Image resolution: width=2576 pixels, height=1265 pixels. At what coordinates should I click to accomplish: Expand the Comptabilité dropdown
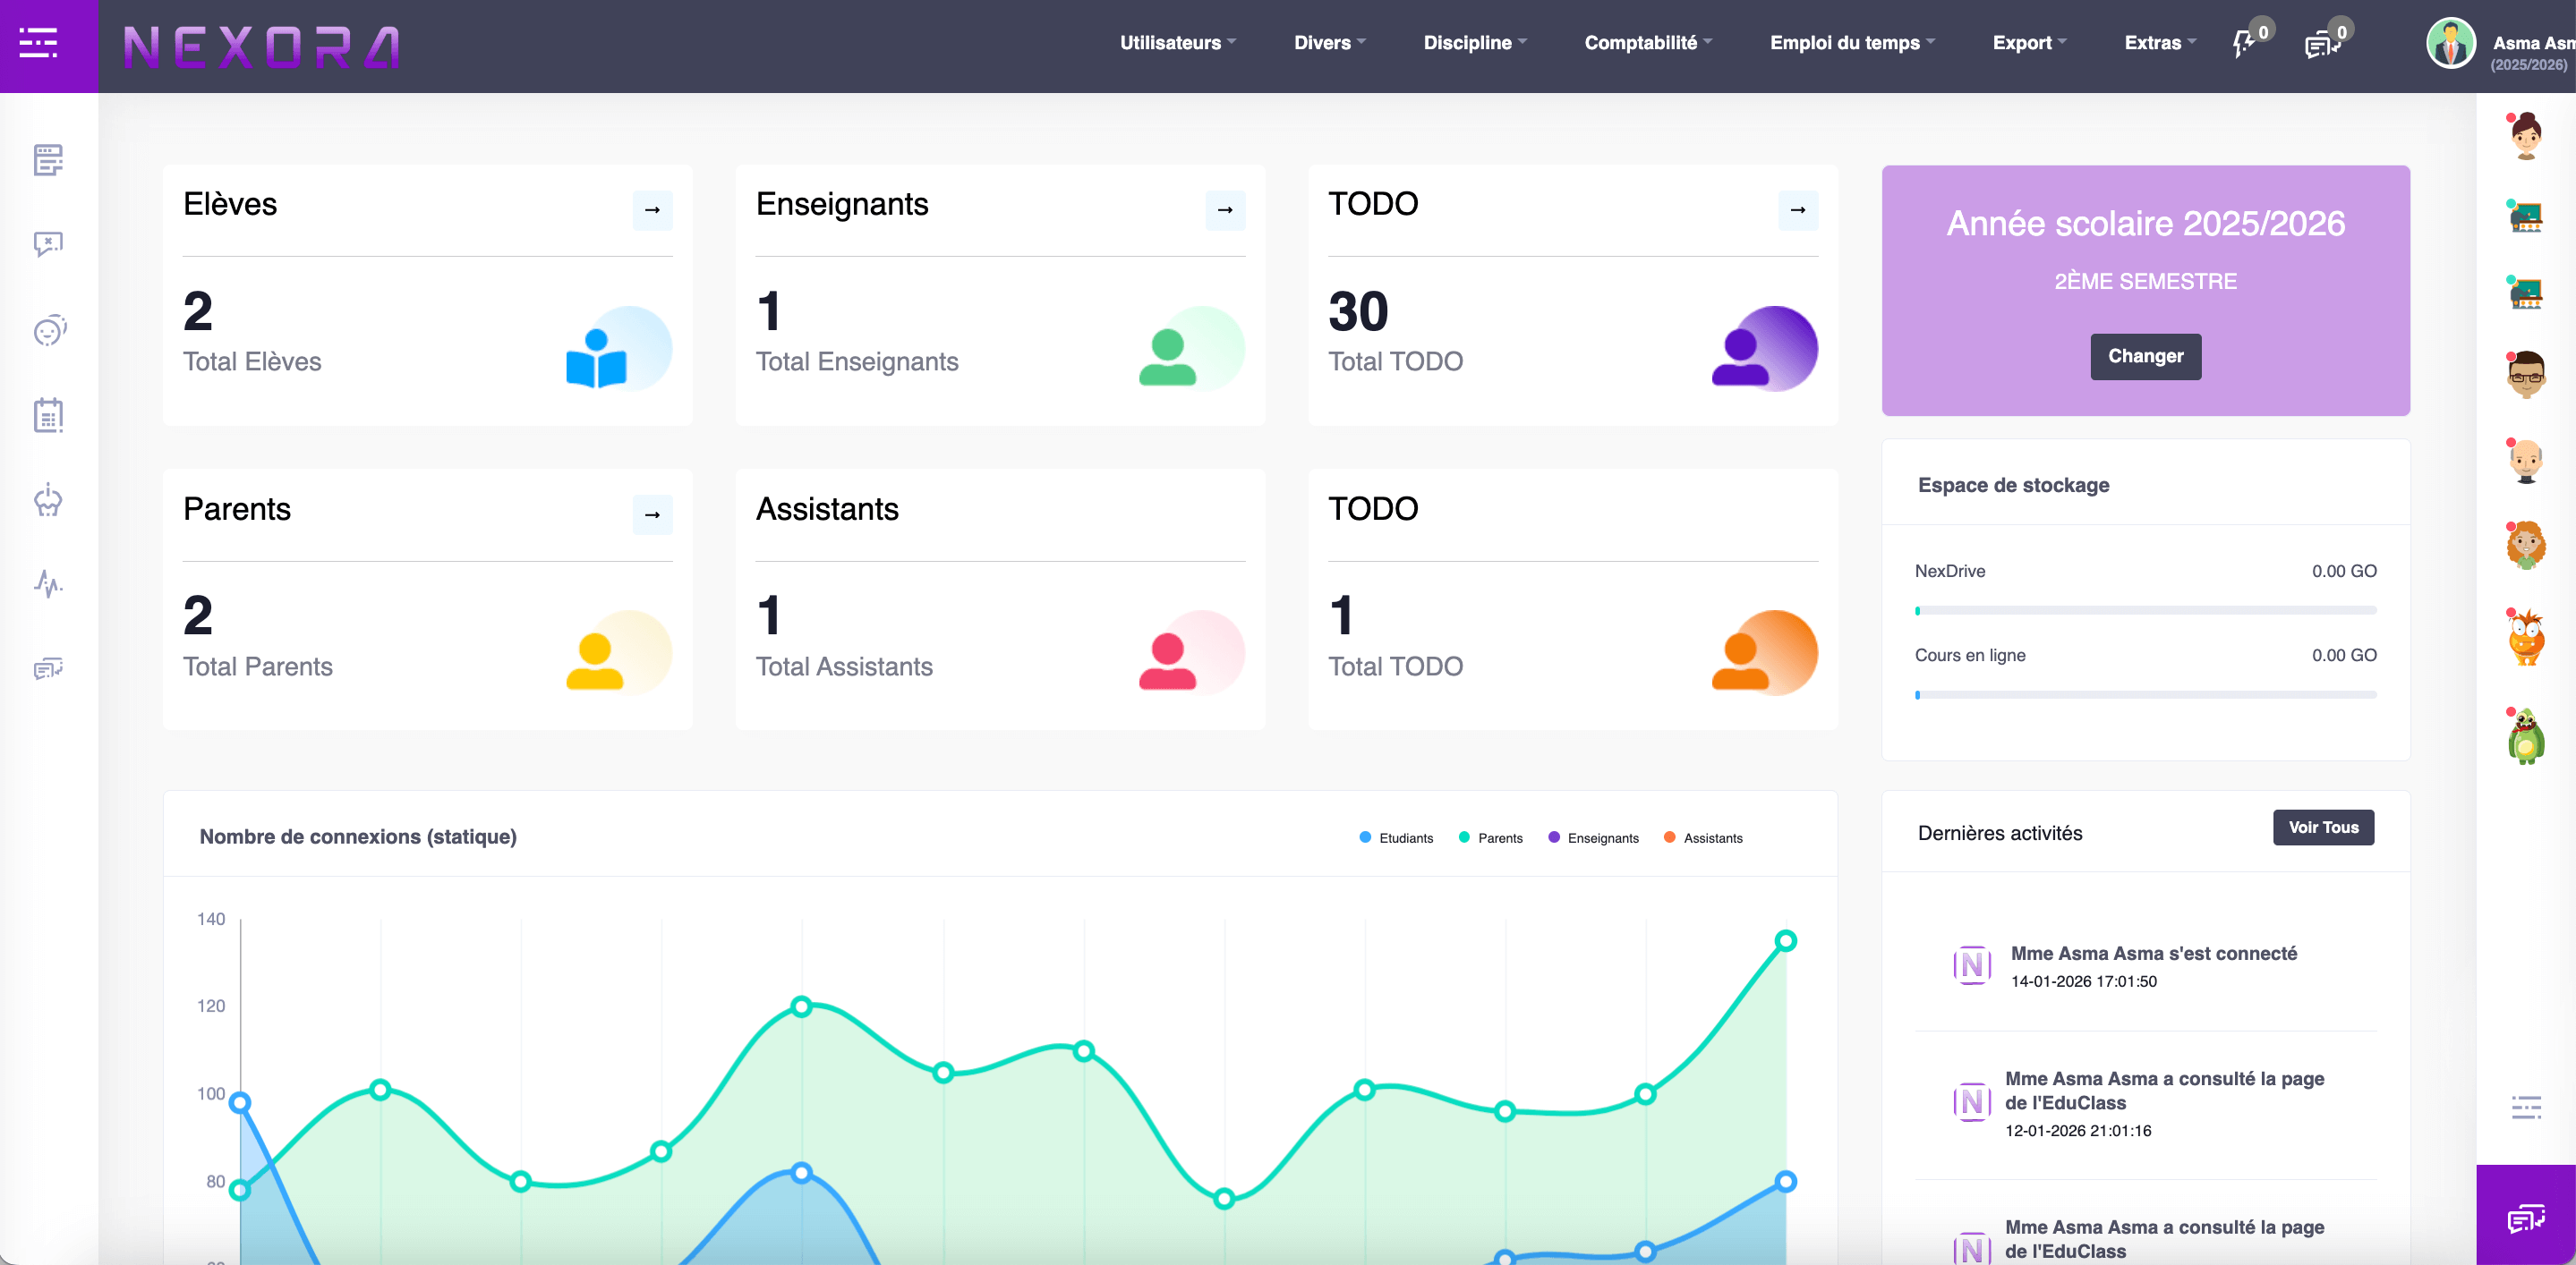coord(1647,43)
